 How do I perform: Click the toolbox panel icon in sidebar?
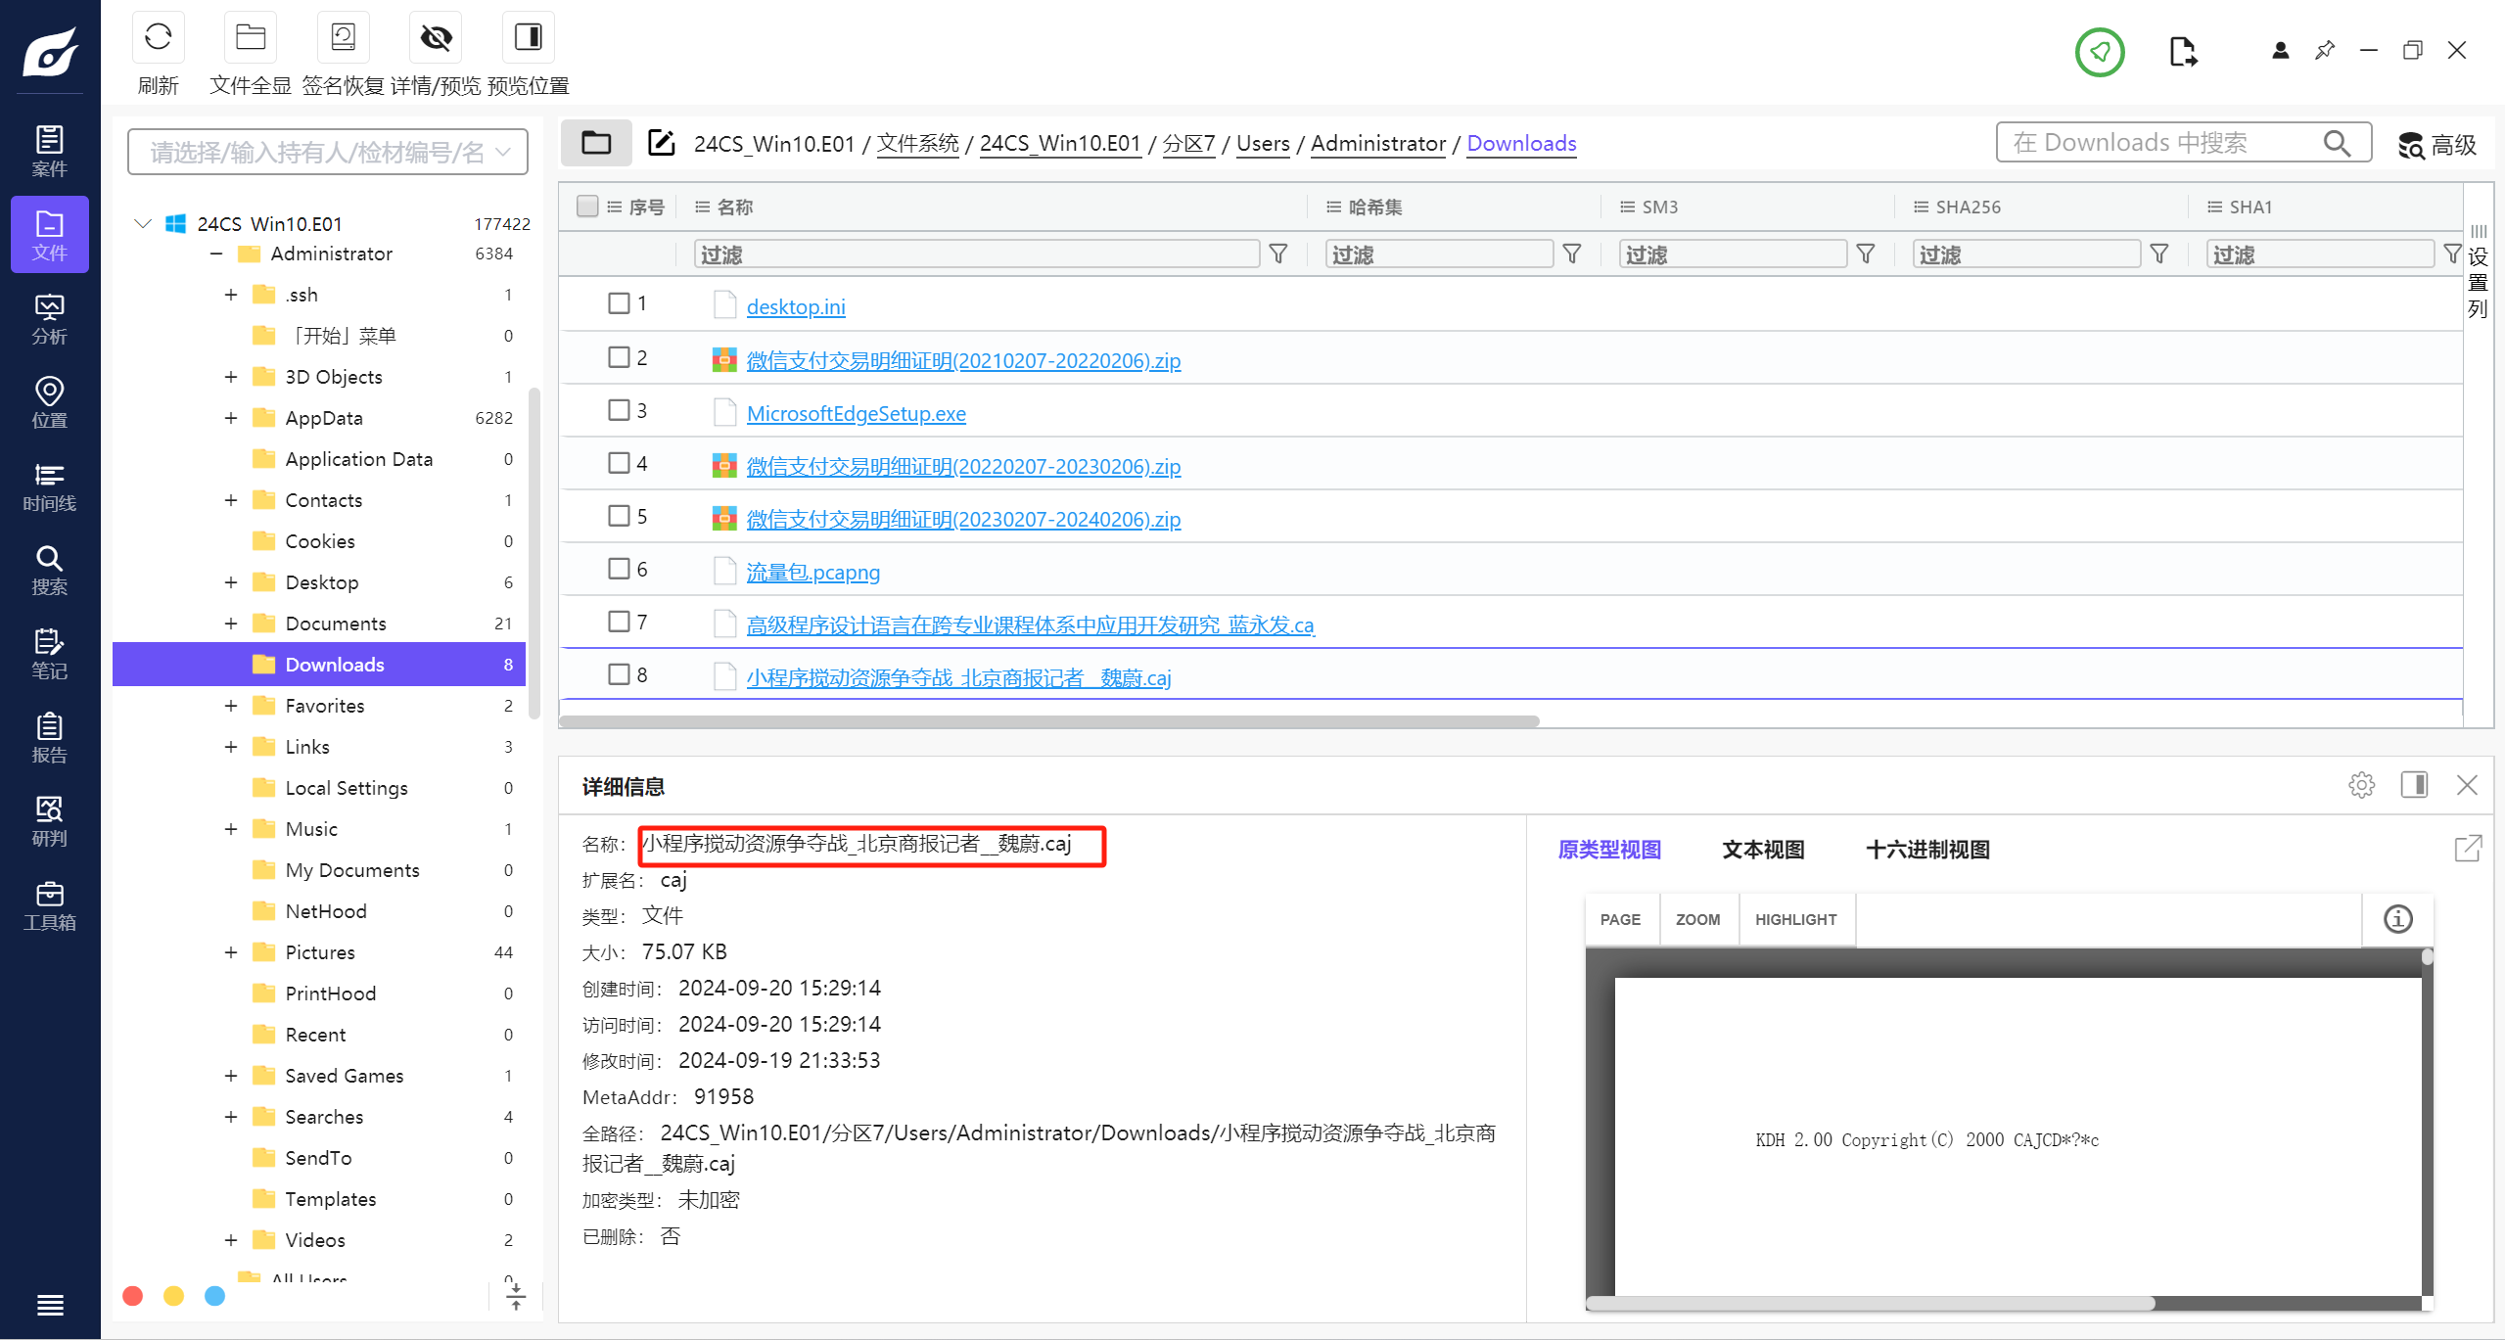pos(50,904)
